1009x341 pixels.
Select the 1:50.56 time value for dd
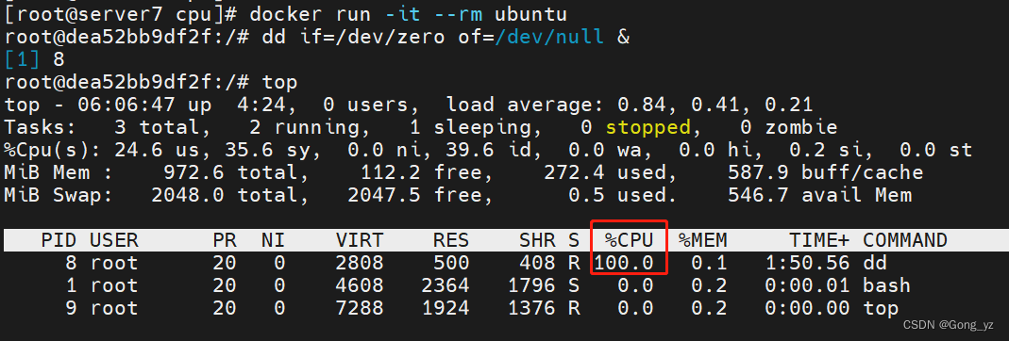click(808, 263)
